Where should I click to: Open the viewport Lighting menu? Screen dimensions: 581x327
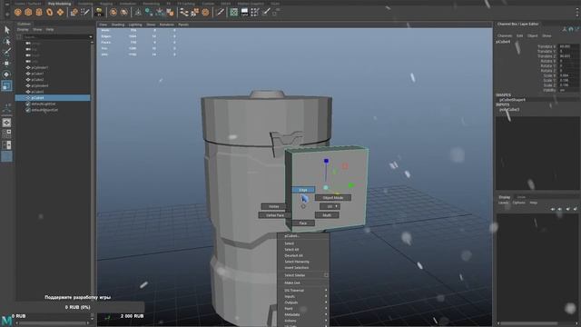pyautogui.click(x=135, y=25)
